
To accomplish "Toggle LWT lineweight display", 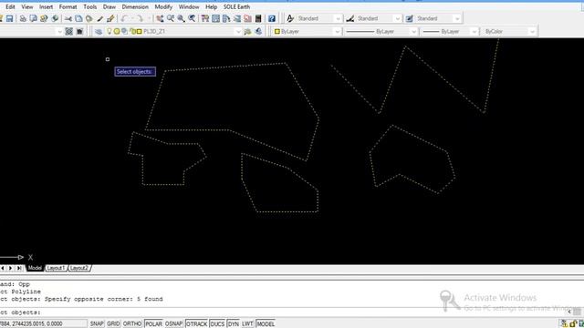I will tap(247, 324).
